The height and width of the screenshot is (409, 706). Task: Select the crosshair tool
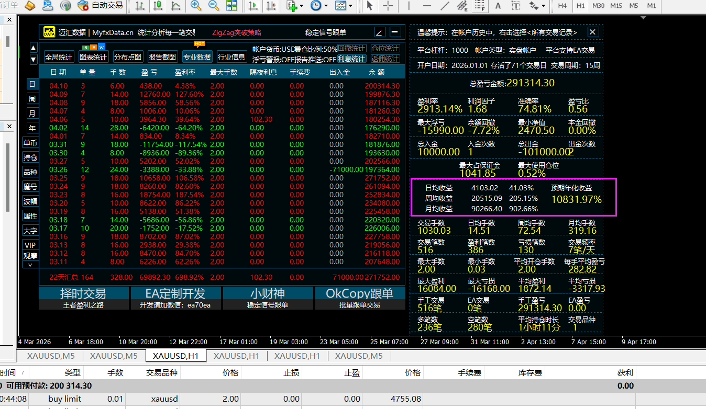pyautogui.click(x=388, y=6)
